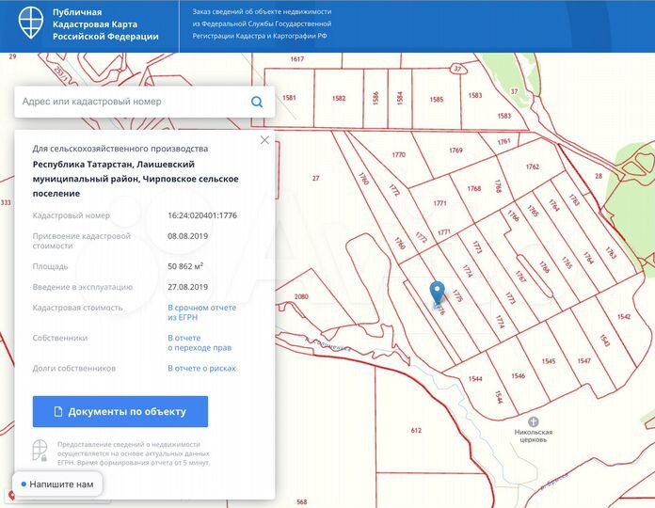Click the Nikolskaya church map icon
Screen dimensions: 655x508
coord(534,421)
